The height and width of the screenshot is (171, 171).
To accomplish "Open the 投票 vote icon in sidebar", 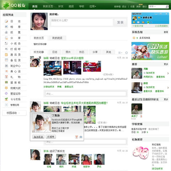I will pyautogui.click(x=6, y=32).
